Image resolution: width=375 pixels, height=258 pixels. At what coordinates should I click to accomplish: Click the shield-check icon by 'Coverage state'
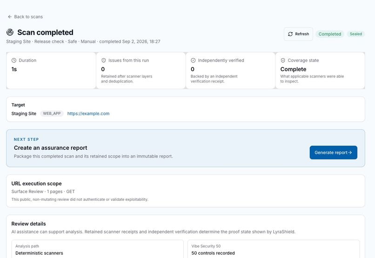[x=283, y=60]
